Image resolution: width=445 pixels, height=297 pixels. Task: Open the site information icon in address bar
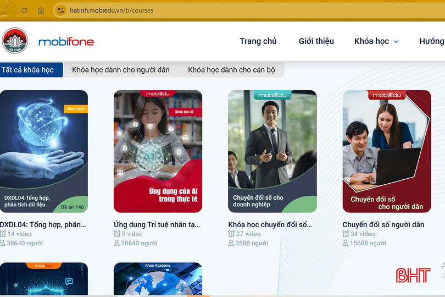pyautogui.click(x=60, y=10)
